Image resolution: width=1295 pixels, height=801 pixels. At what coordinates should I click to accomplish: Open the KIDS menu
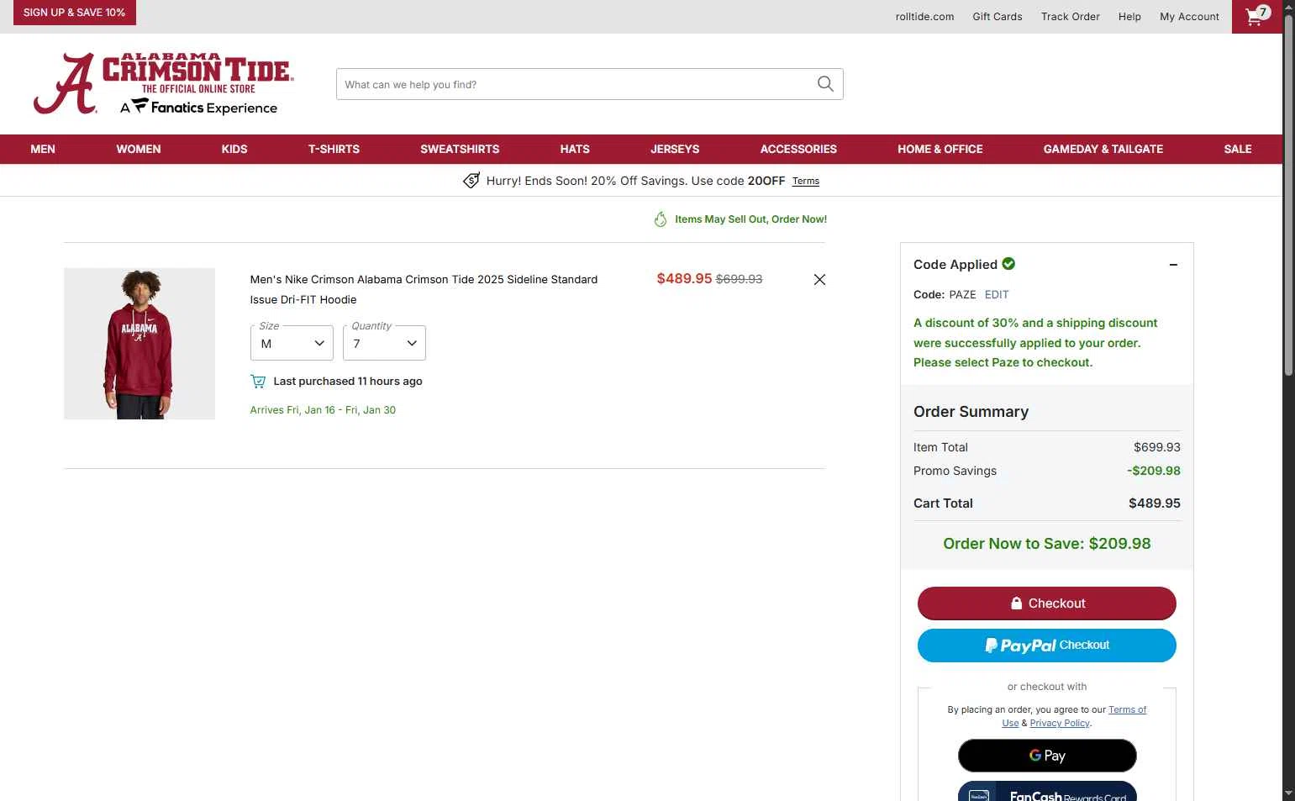point(234,149)
